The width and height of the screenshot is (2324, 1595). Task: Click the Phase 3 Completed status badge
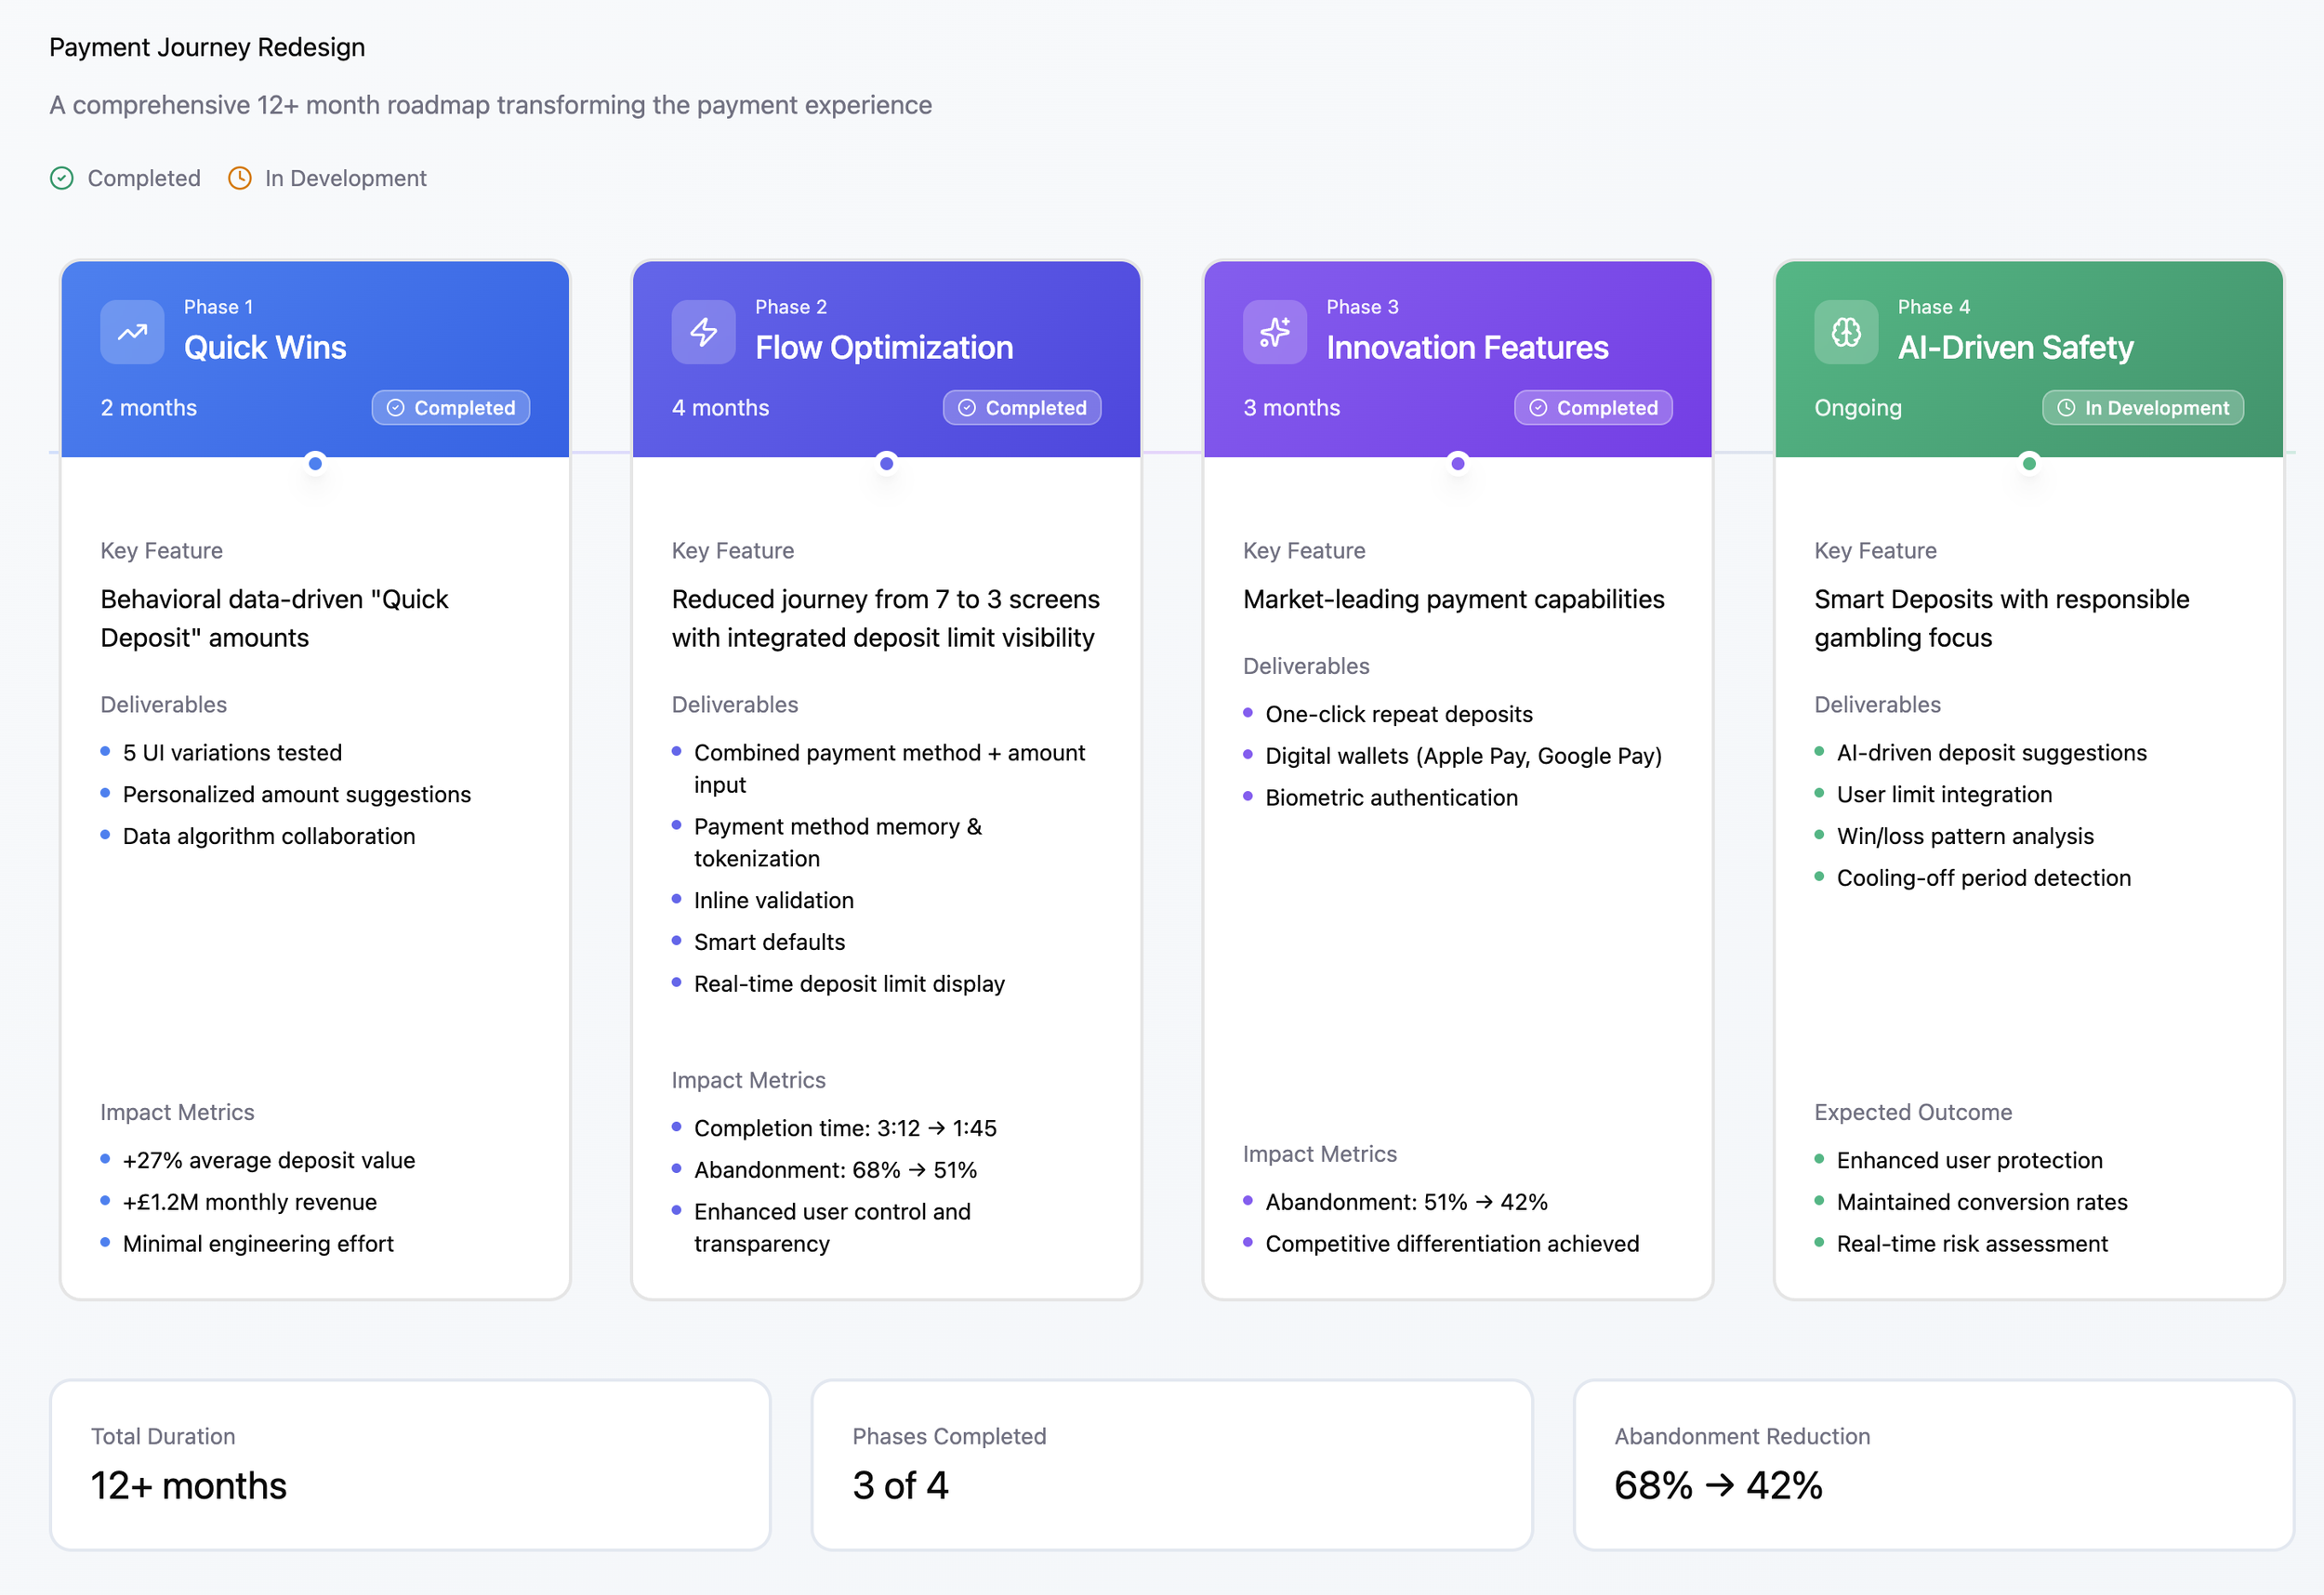tap(1592, 408)
